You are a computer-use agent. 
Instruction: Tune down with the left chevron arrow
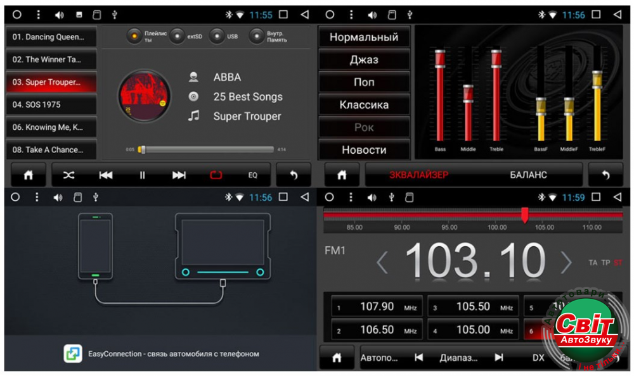[382, 261]
